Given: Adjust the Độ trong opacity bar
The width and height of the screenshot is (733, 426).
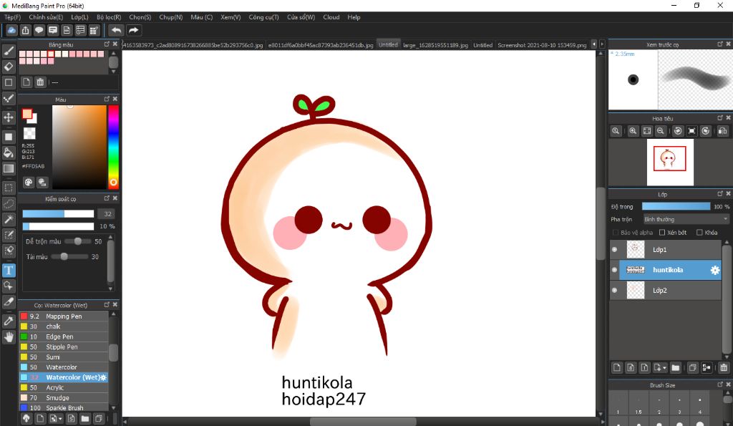Looking at the screenshot, I should point(676,206).
